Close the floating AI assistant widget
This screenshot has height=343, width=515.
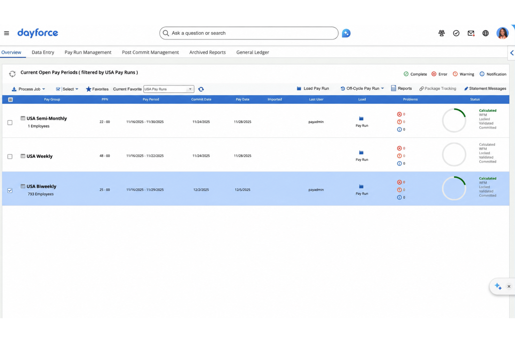509,286
